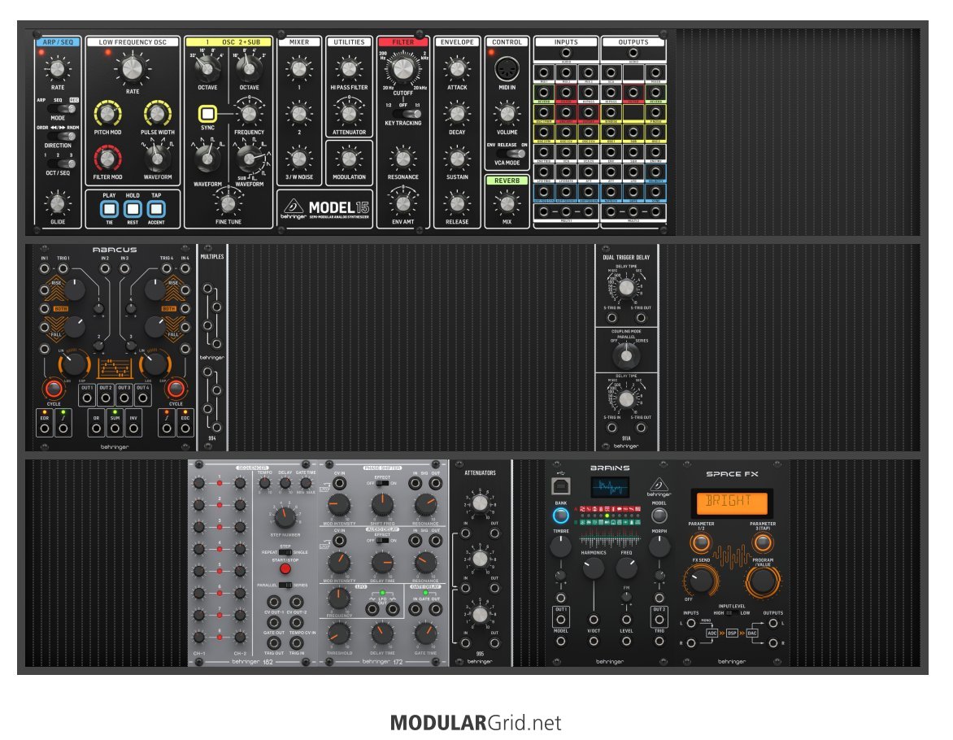The width and height of the screenshot is (953, 740).
Task: Toggle the Sequencer Parallel/Series switch
Action: (285, 585)
